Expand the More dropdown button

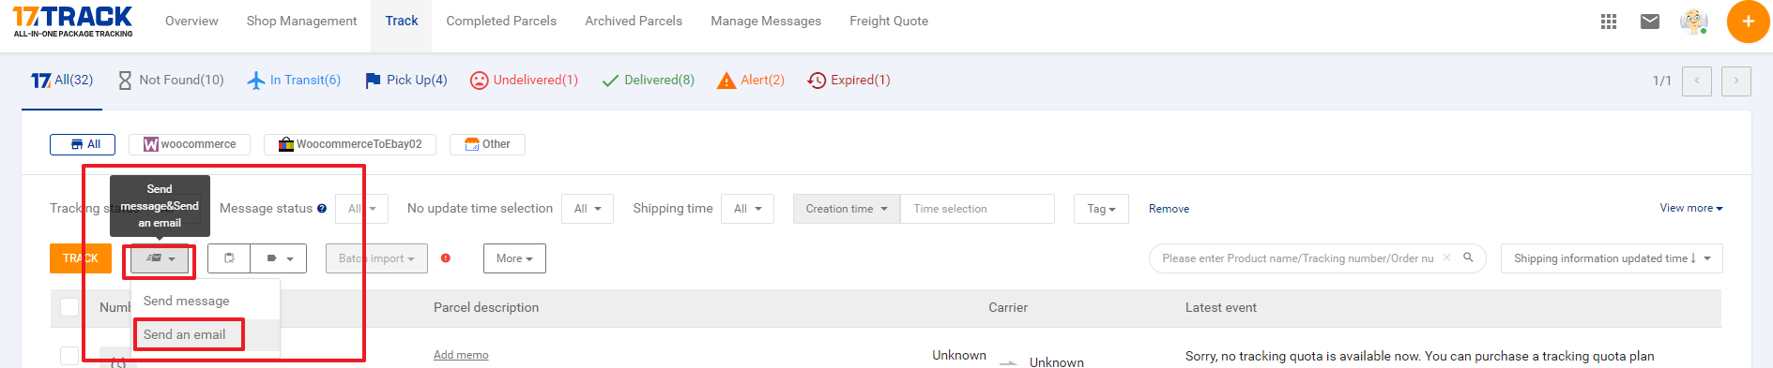coord(514,258)
